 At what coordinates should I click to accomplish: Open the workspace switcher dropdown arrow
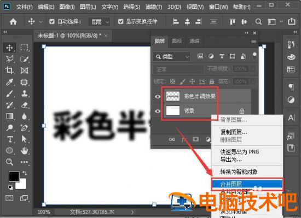281,21
